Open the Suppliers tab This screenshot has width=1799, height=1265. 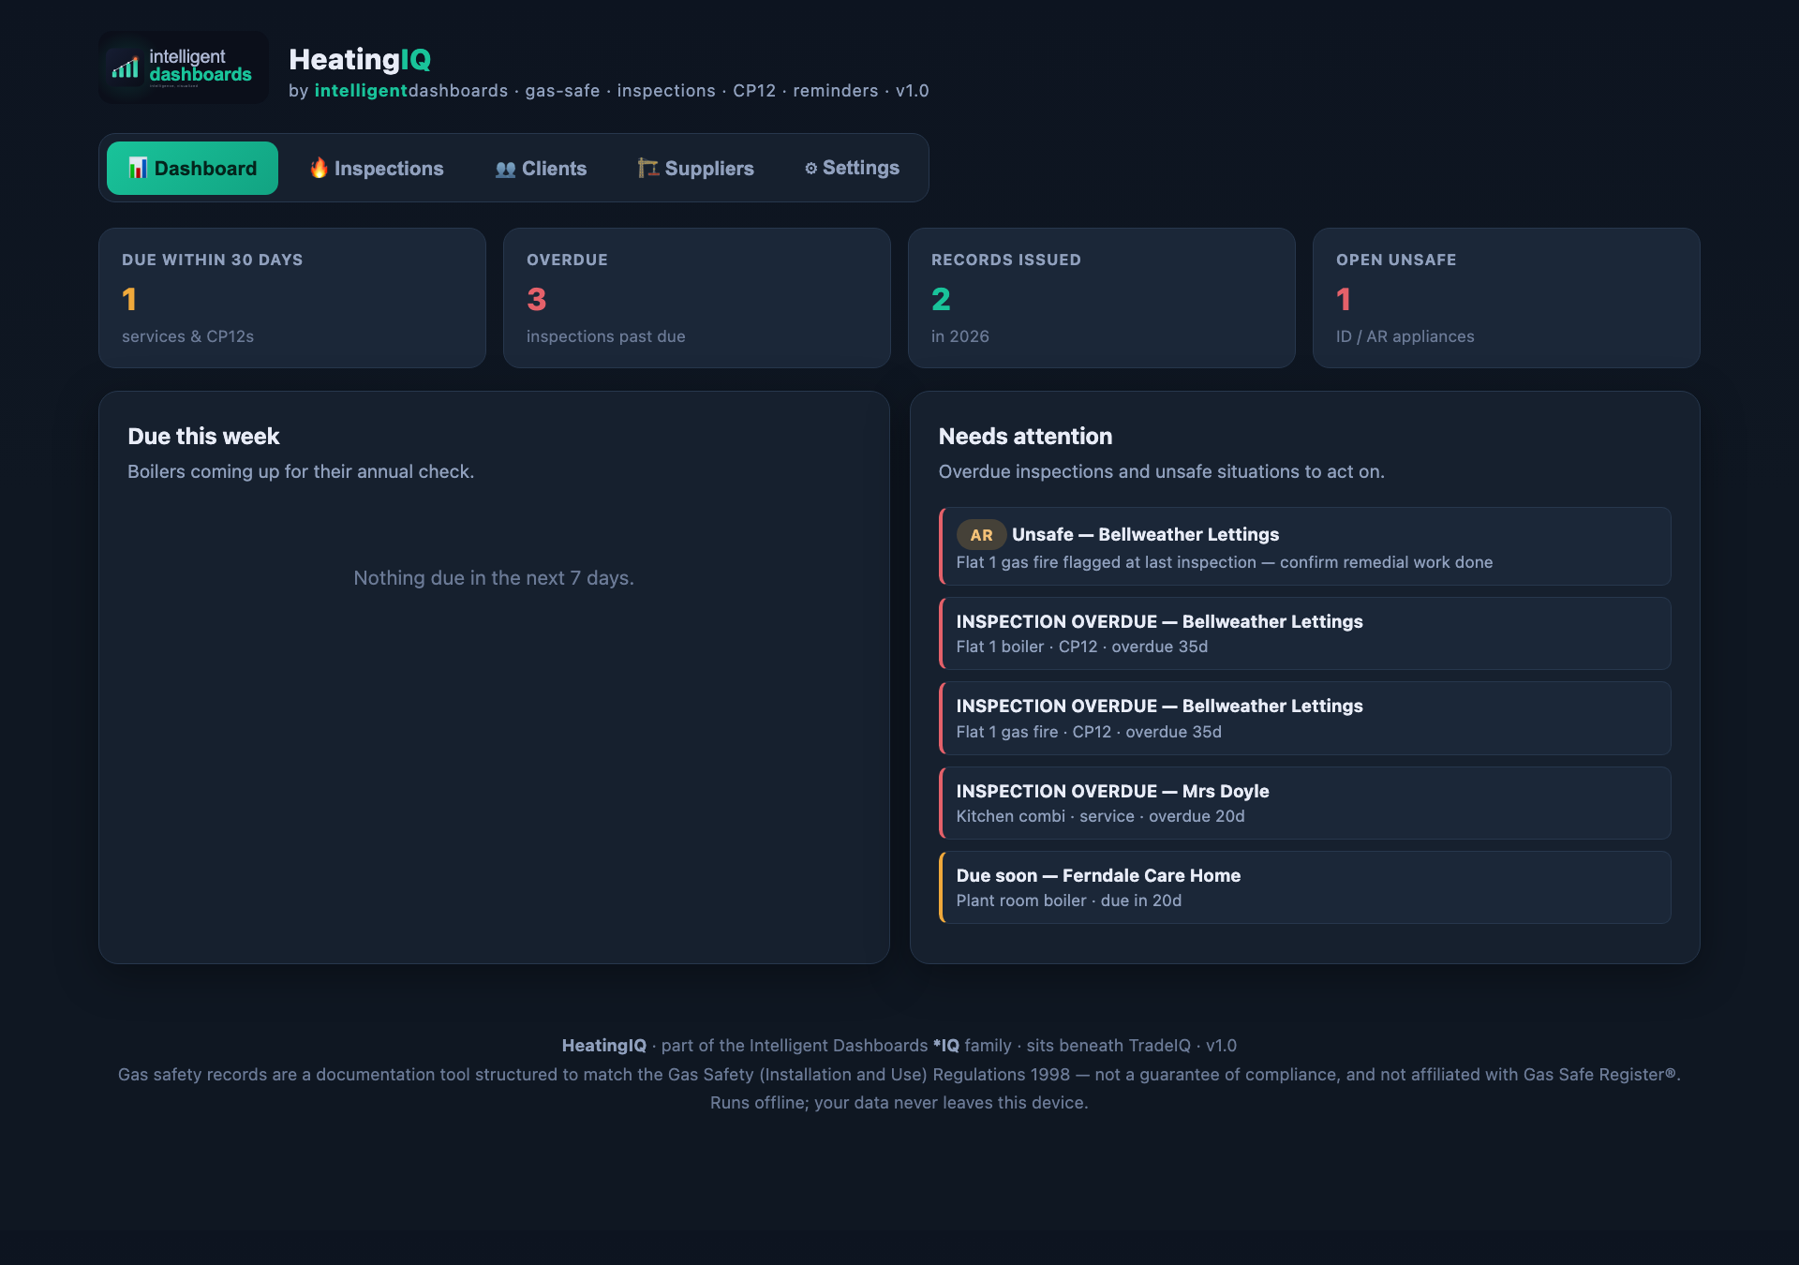pyautogui.click(x=696, y=169)
